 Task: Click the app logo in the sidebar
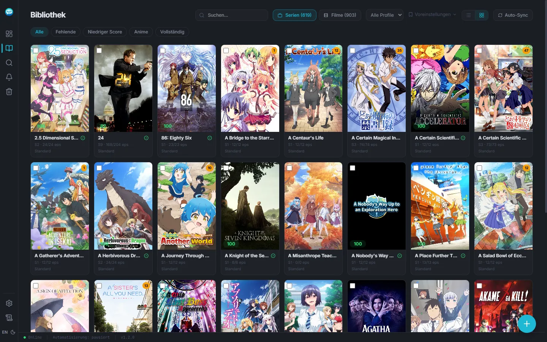[9, 12]
